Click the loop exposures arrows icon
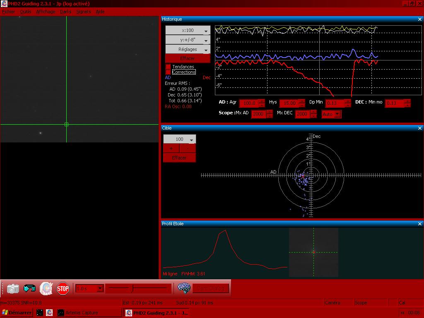Screen dimensions: 424x318 (x=29, y=288)
